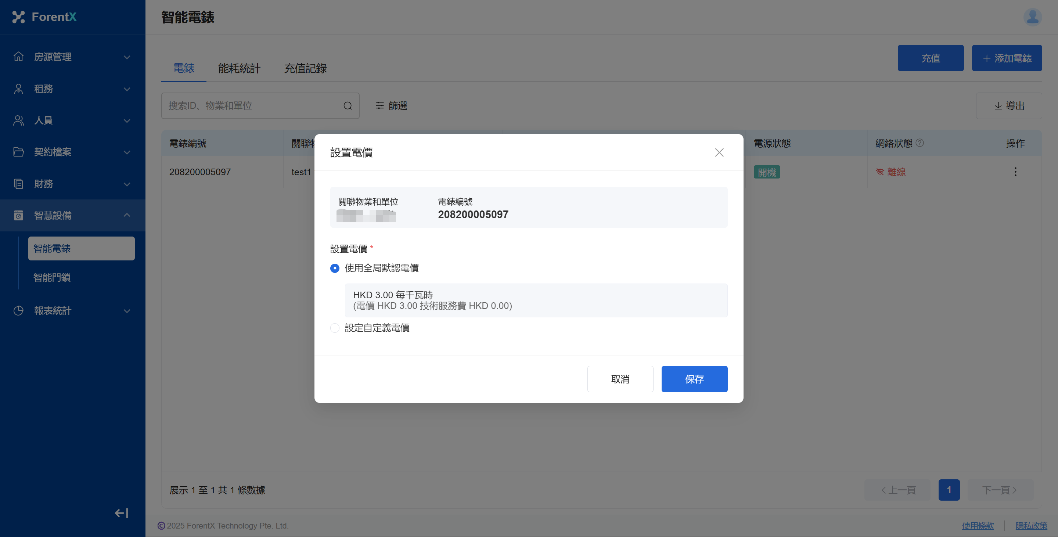Switch to the 能耗統計 tab

239,68
